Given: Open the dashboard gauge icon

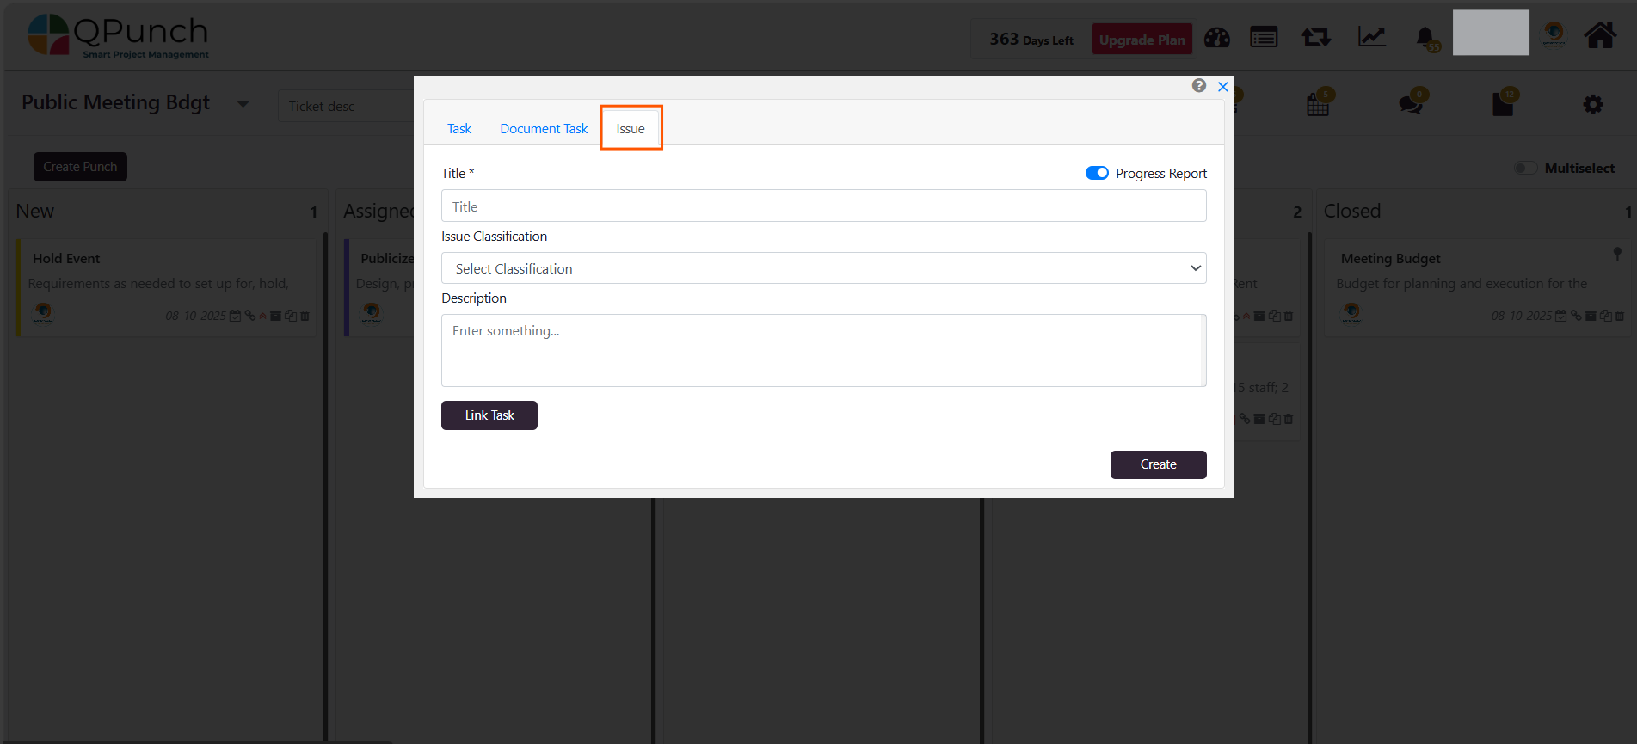Looking at the screenshot, I should (1216, 38).
